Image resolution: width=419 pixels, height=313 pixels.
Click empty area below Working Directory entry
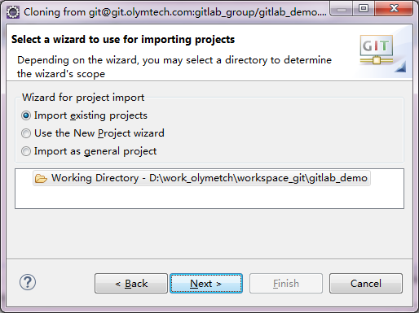[x=209, y=198]
